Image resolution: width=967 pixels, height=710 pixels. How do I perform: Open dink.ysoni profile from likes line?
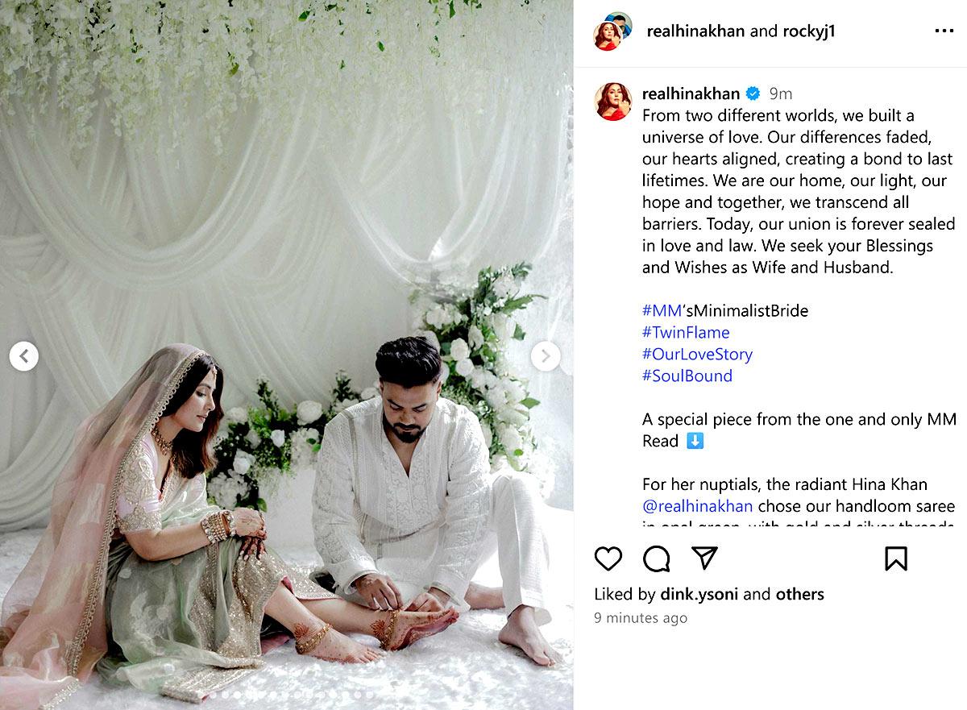tap(699, 594)
